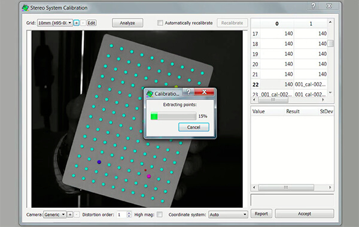Click the Analyze button

pos(127,23)
